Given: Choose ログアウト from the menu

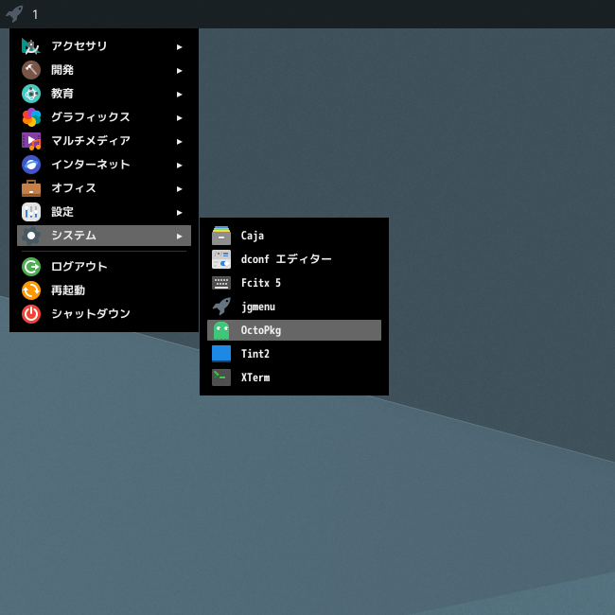Looking at the screenshot, I should 79,267.
